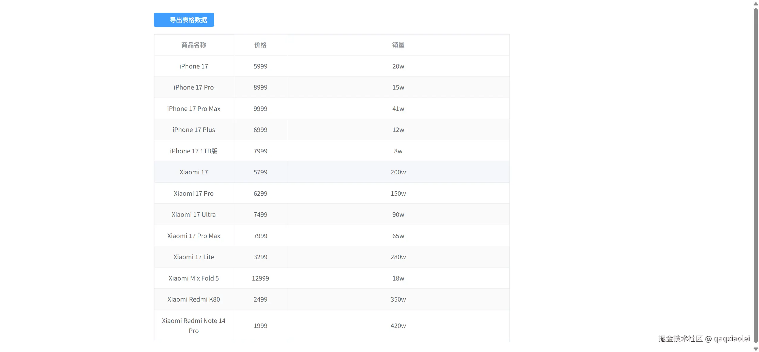Click sales value 280w
The width and height of the screenshot is (759, 352).
coord(398,257)
